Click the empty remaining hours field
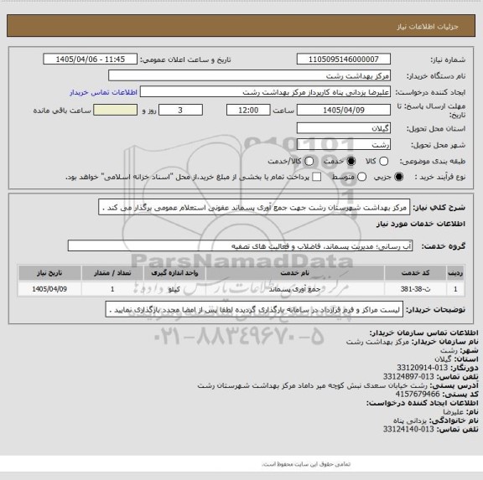 115,110
